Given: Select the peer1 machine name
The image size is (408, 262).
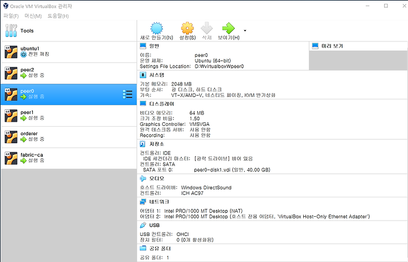Looking at the screenshot, I should [x=27, y=113].
